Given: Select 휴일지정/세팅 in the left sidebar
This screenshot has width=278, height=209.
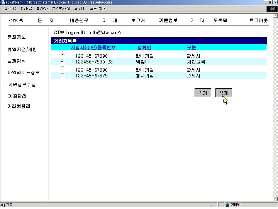Looking at the screenshot, I should [22, 50].
